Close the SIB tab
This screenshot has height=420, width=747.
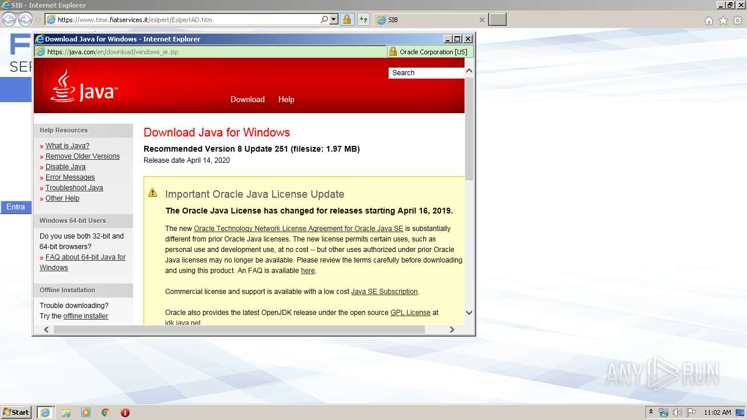[x=481, y=19]
